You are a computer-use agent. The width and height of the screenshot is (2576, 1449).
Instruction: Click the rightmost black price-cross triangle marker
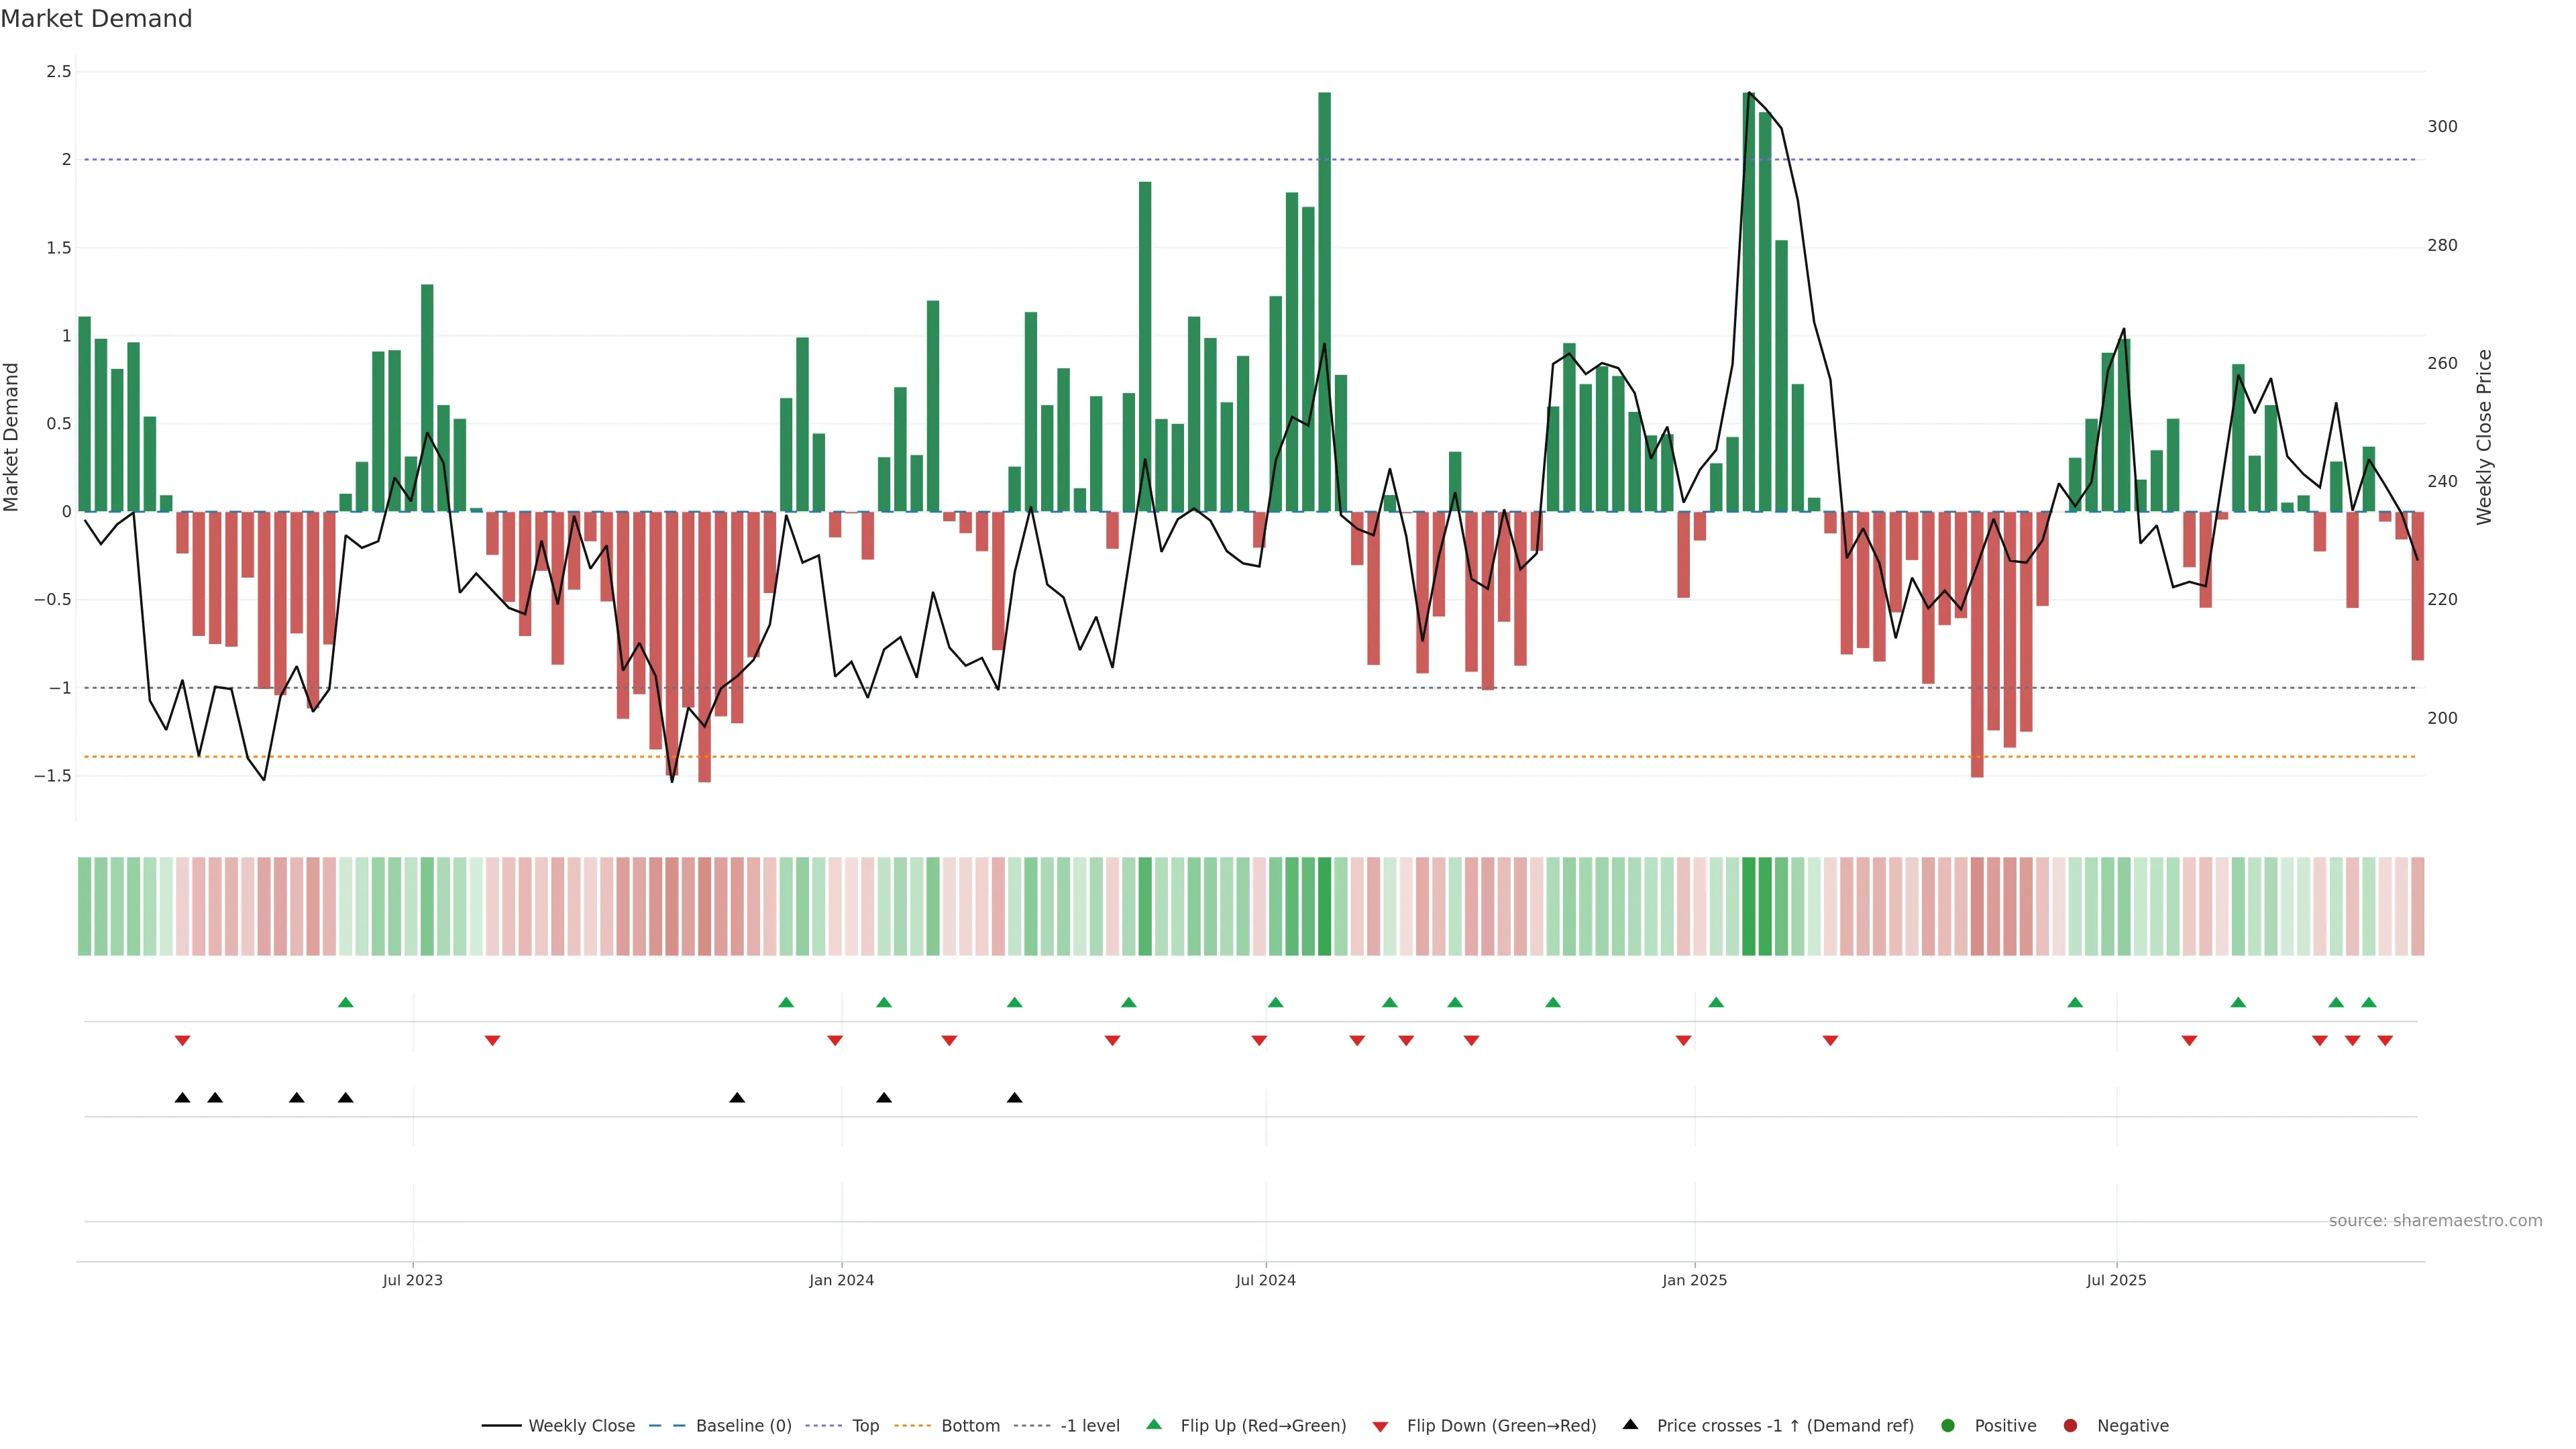1014,1098
